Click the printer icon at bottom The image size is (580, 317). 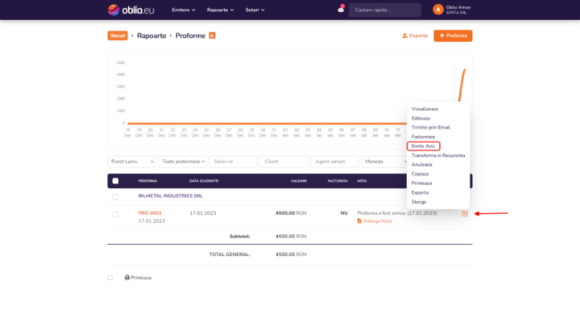(127, 277)
